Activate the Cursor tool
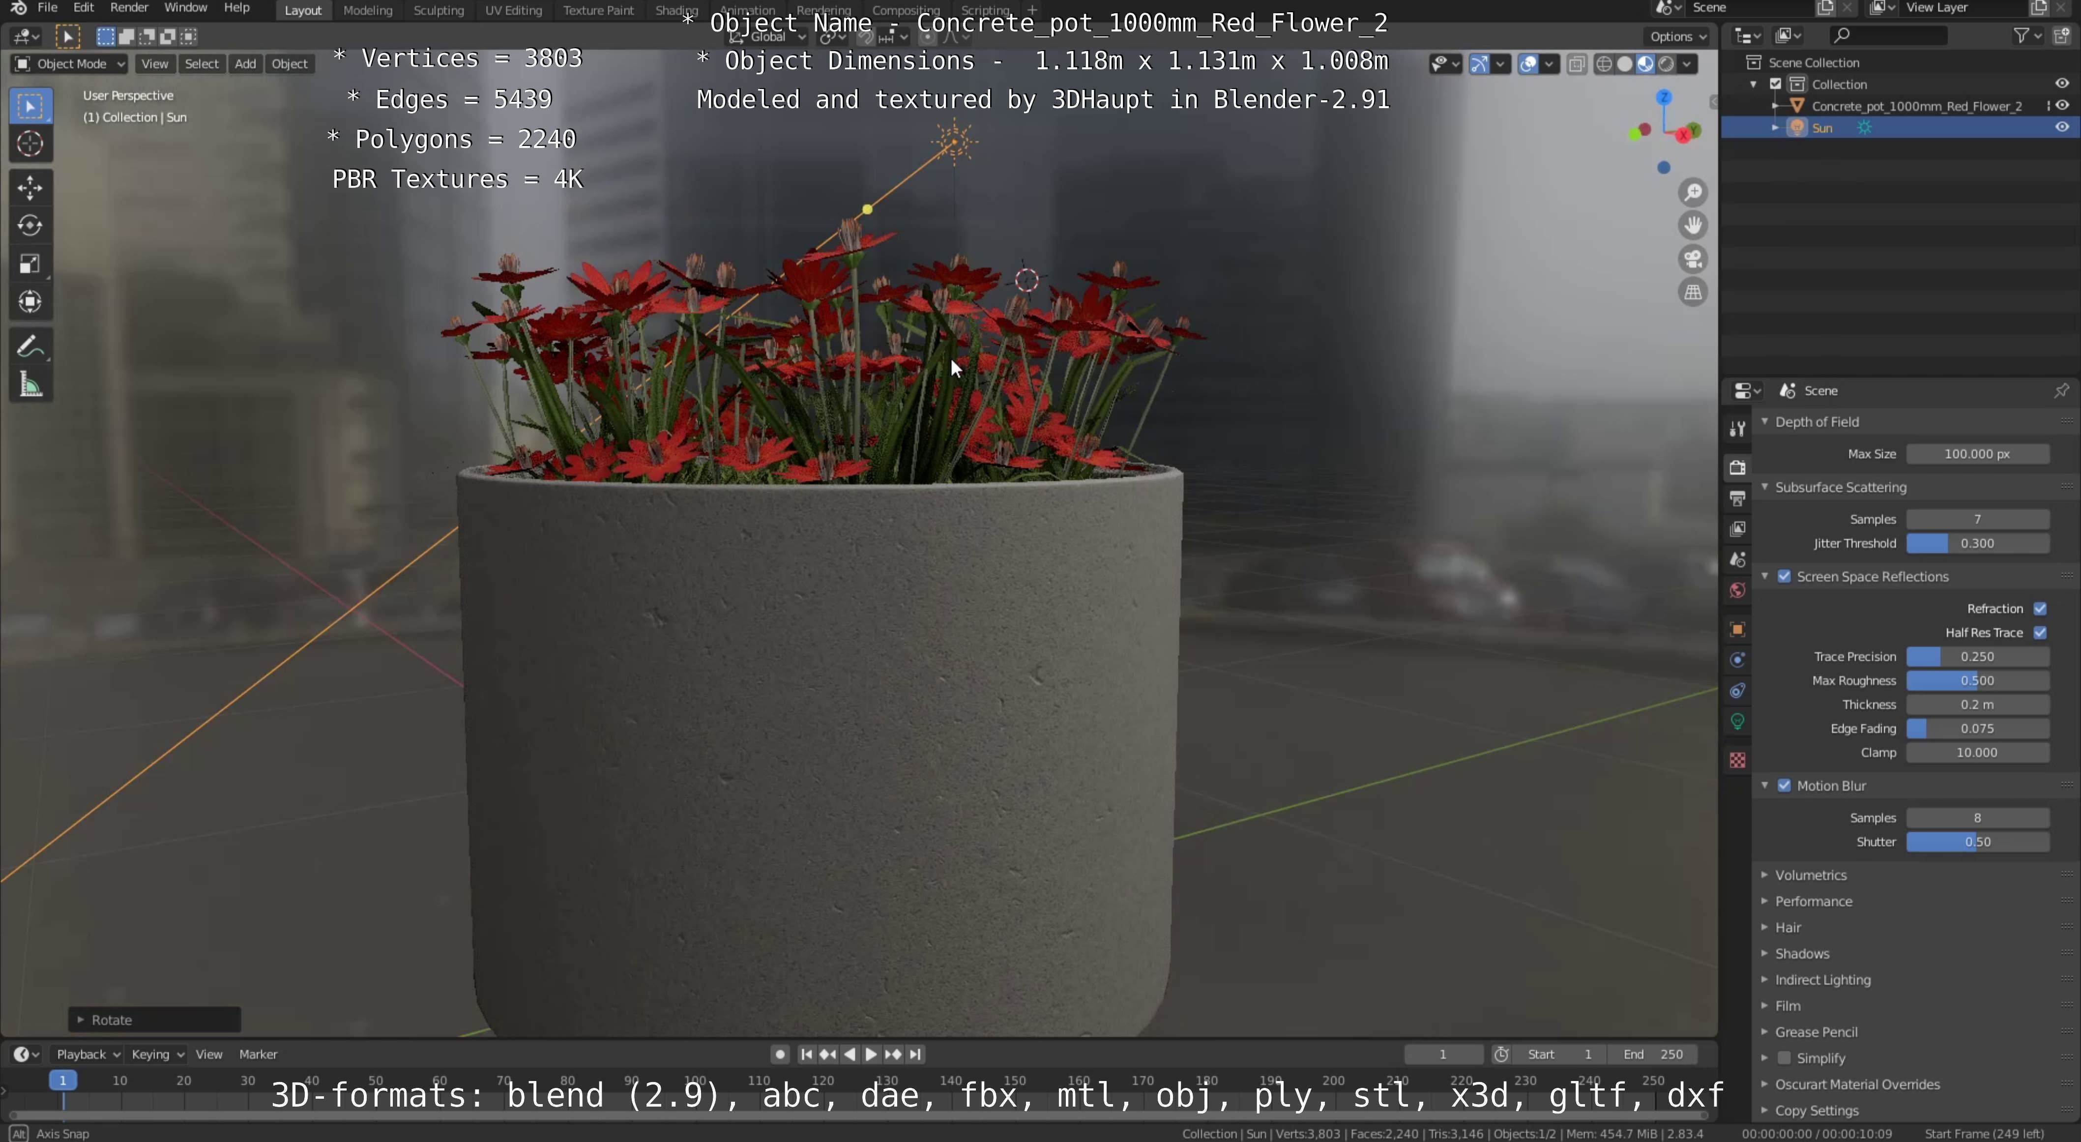2081x1142 pixels. (x=30, y=145)
